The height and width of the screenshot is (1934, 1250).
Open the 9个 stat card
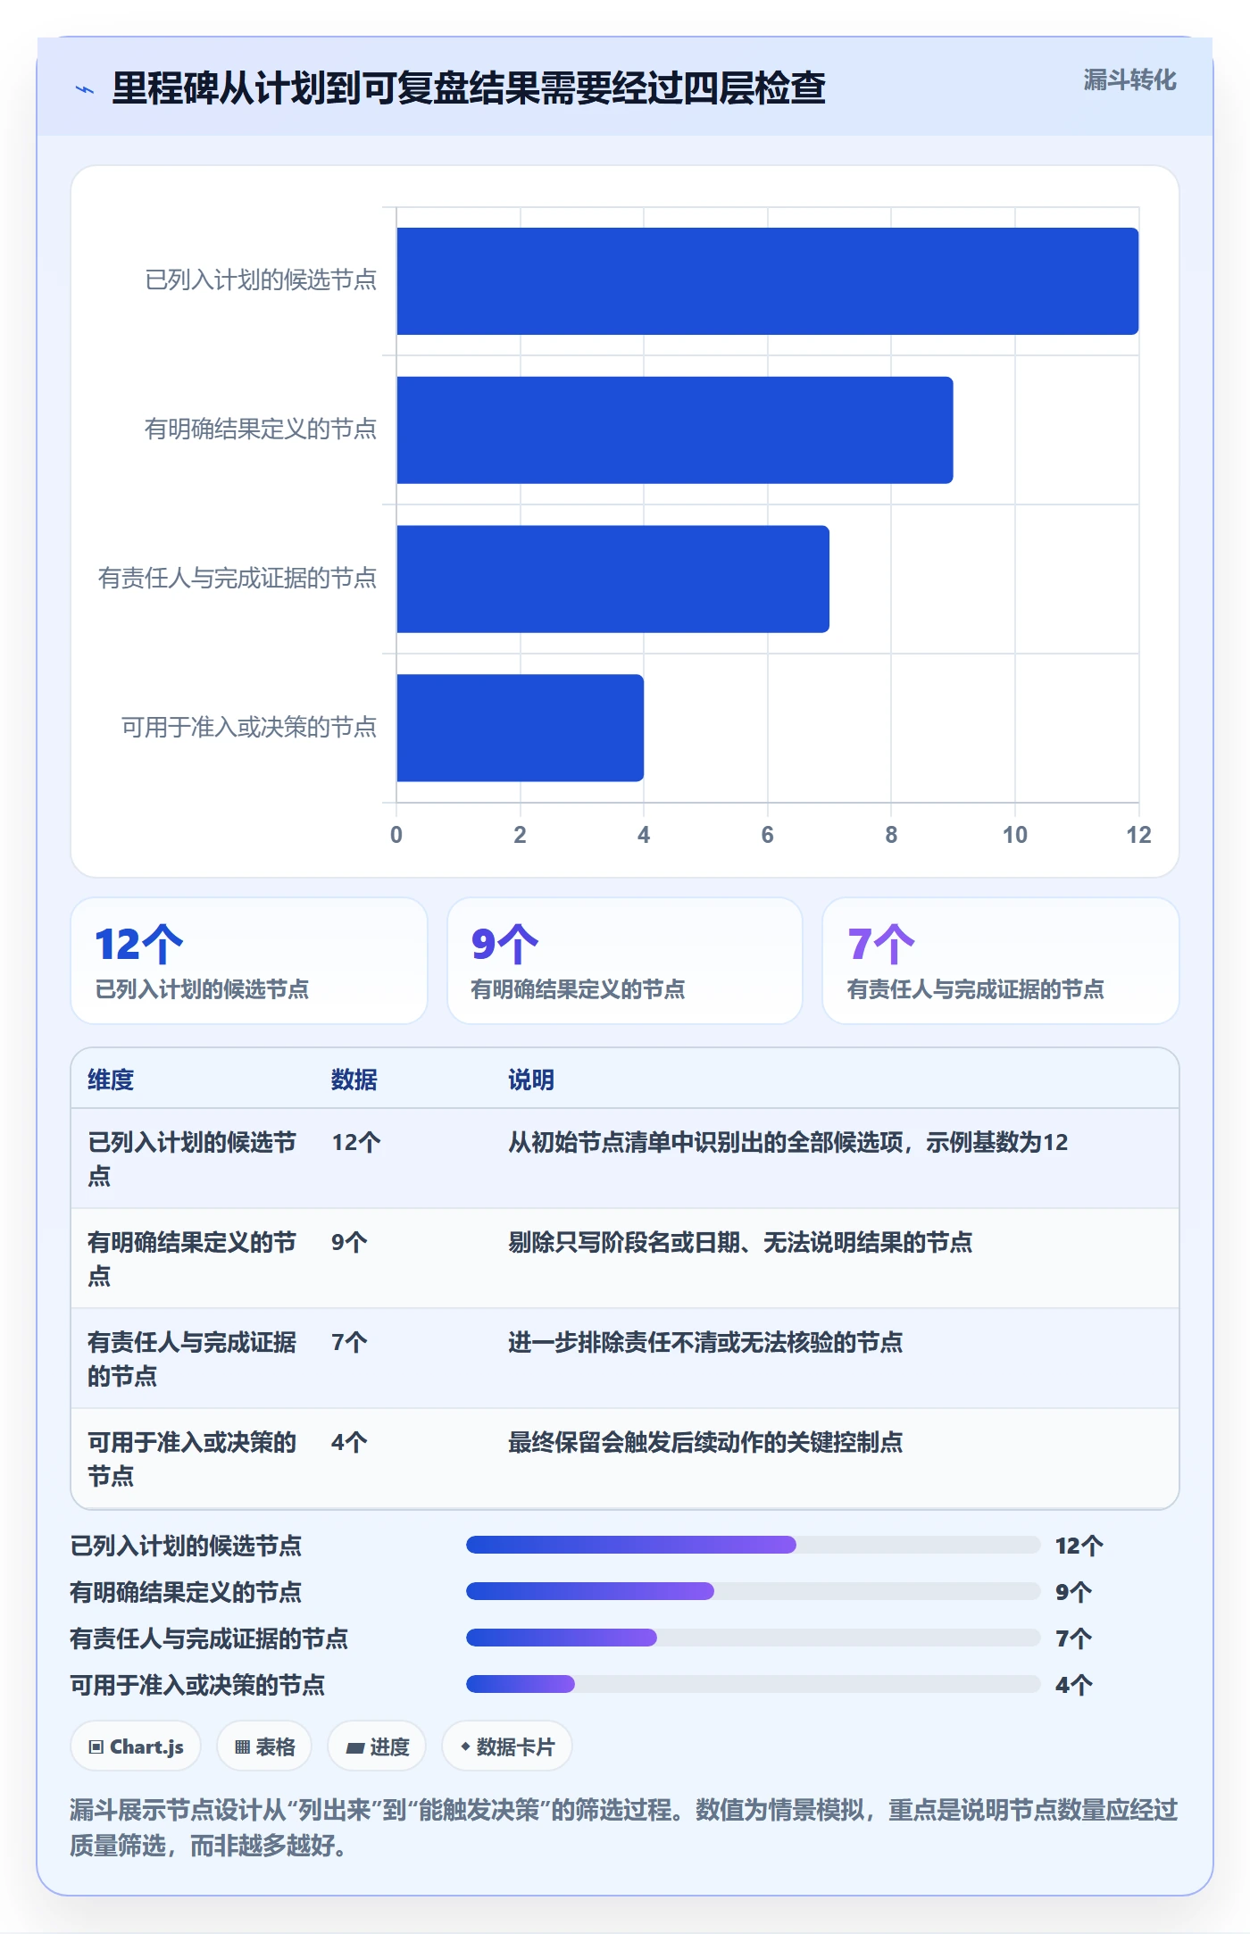point(625,961)
